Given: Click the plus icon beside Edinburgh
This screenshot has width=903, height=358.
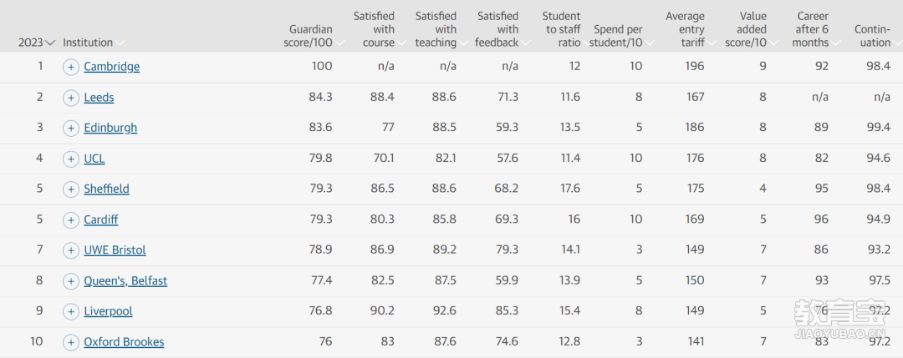Looking at the screenshot, I should pos(70,129).
